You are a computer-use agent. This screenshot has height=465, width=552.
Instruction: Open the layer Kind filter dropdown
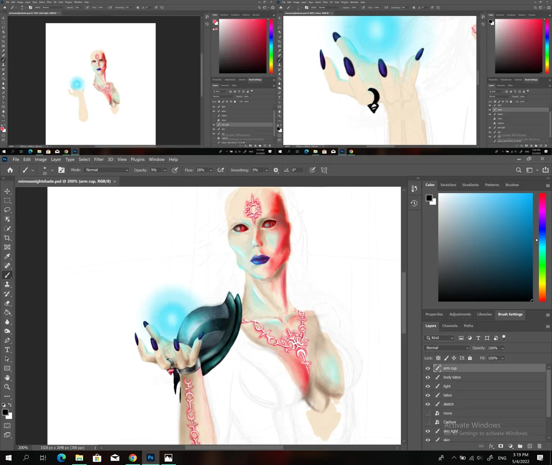click(x=439, y=338)
